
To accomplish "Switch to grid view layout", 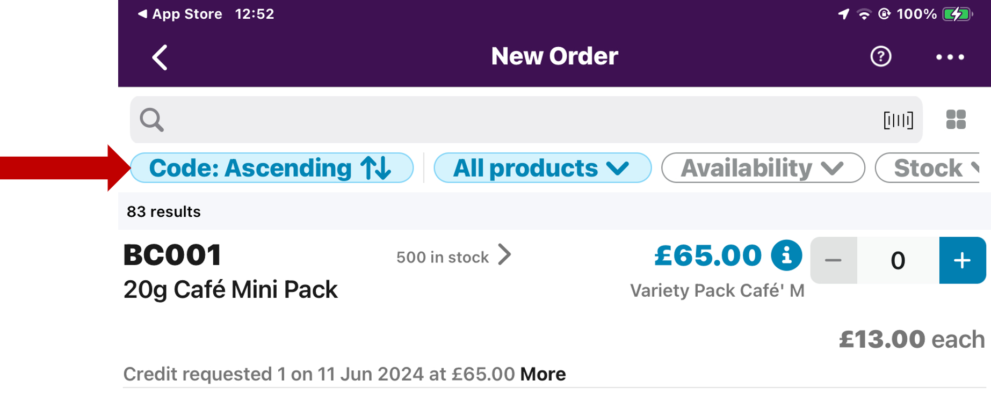I will (x=956, y=120).
